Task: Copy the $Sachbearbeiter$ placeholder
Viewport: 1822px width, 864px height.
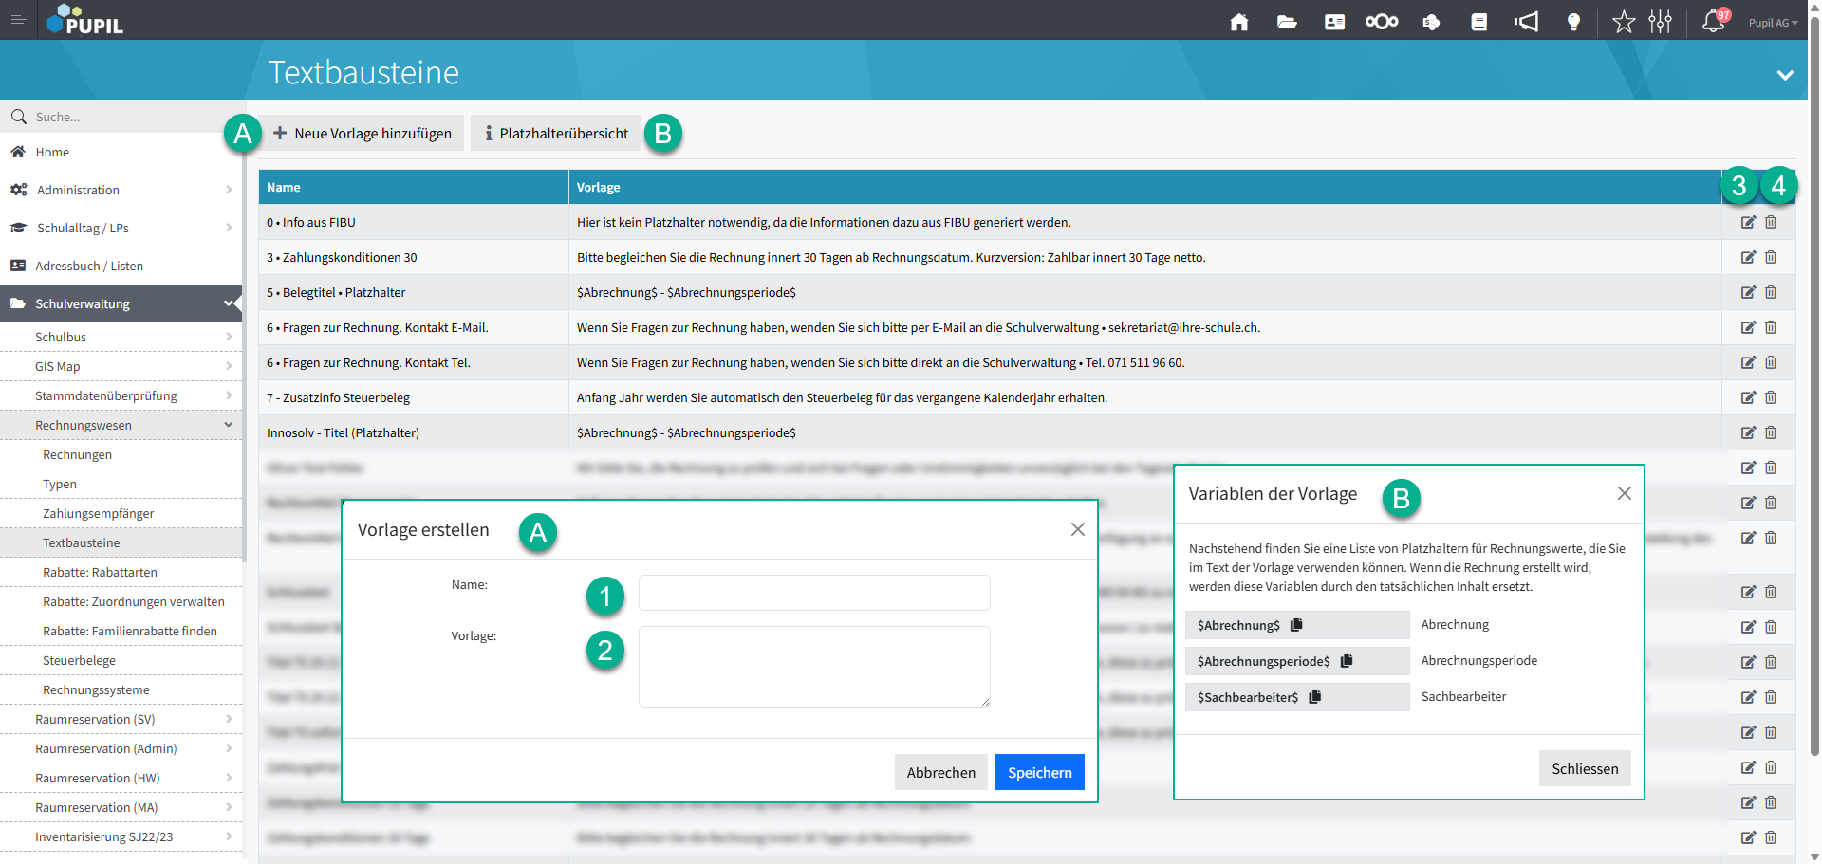Action: pos(1315,697)
